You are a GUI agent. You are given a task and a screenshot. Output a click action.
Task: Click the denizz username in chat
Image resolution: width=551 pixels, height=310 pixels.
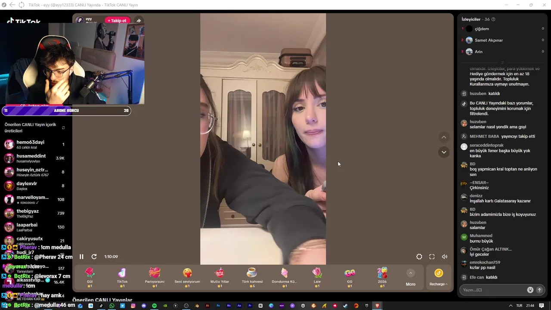pos(476,196)
